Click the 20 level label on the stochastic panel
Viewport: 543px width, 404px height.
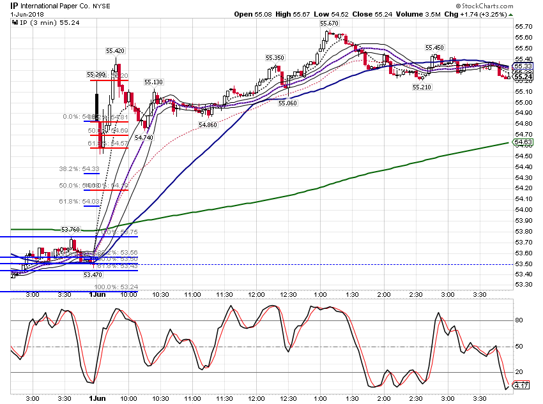519,372
